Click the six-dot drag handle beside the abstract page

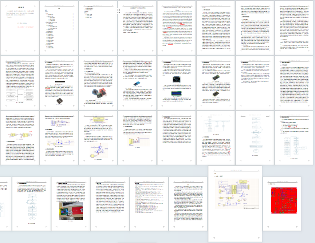click(x=118, y=11)
